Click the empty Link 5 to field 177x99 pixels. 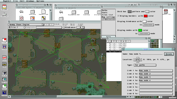(156, 84)
